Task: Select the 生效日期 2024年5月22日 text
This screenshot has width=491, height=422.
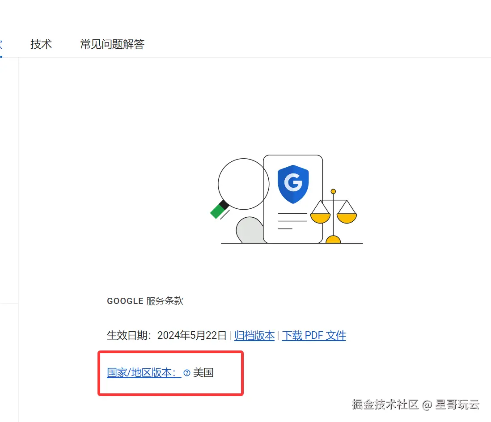Action: coord(167,336)
